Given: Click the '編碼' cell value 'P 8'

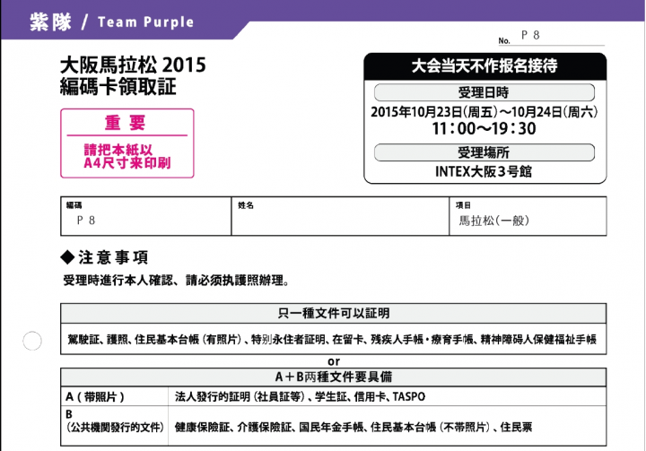Looking at the screenshot, I should coord(86,221).
